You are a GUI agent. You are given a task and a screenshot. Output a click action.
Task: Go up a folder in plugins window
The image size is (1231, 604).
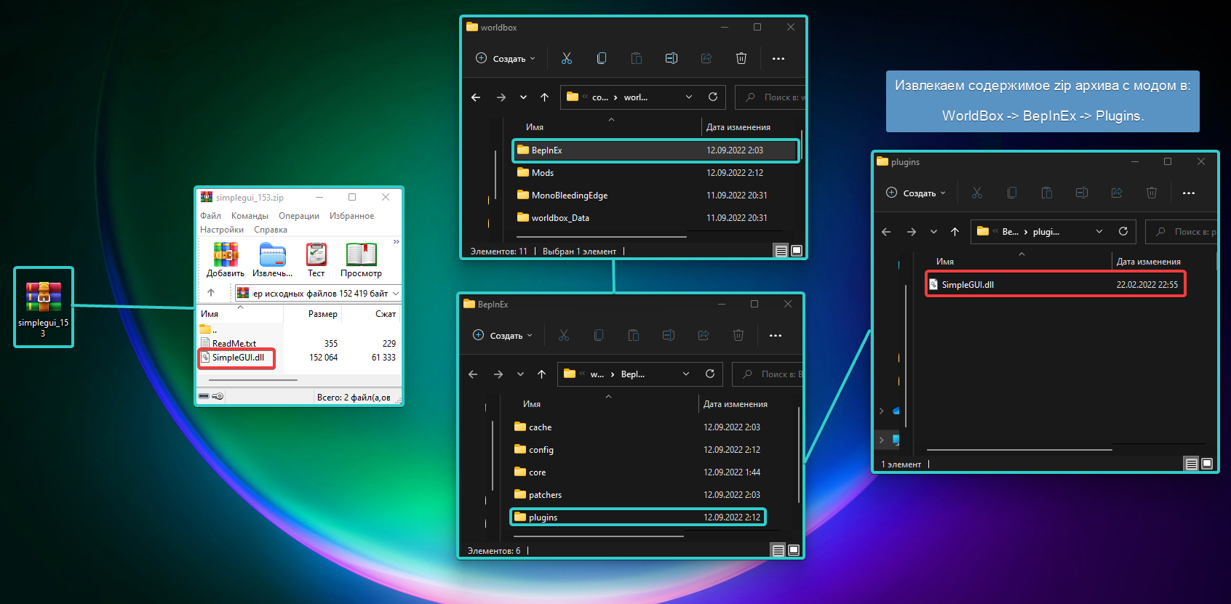(x=955, y=231)
